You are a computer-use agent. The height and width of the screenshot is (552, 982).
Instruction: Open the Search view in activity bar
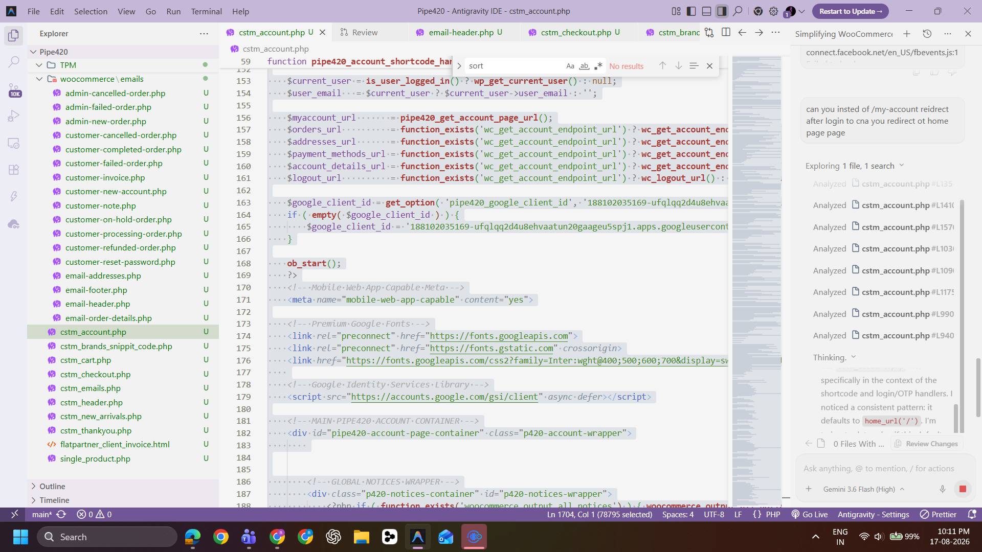[14, 62]
